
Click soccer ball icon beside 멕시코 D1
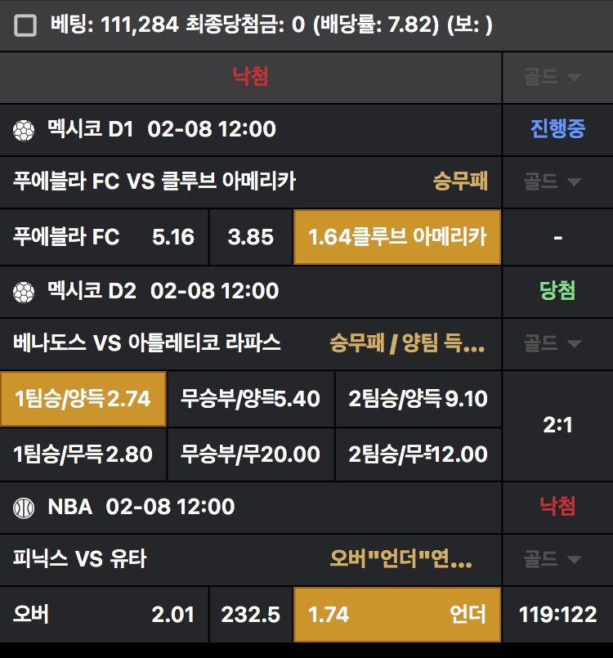pos(24,129)
